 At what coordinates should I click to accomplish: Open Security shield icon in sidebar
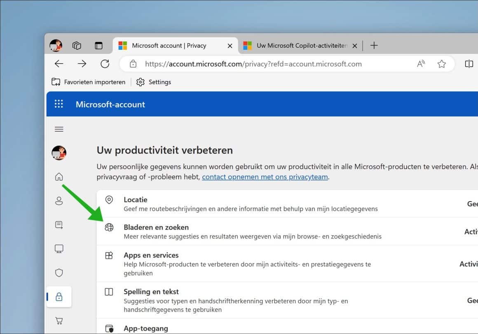[59, 273]
